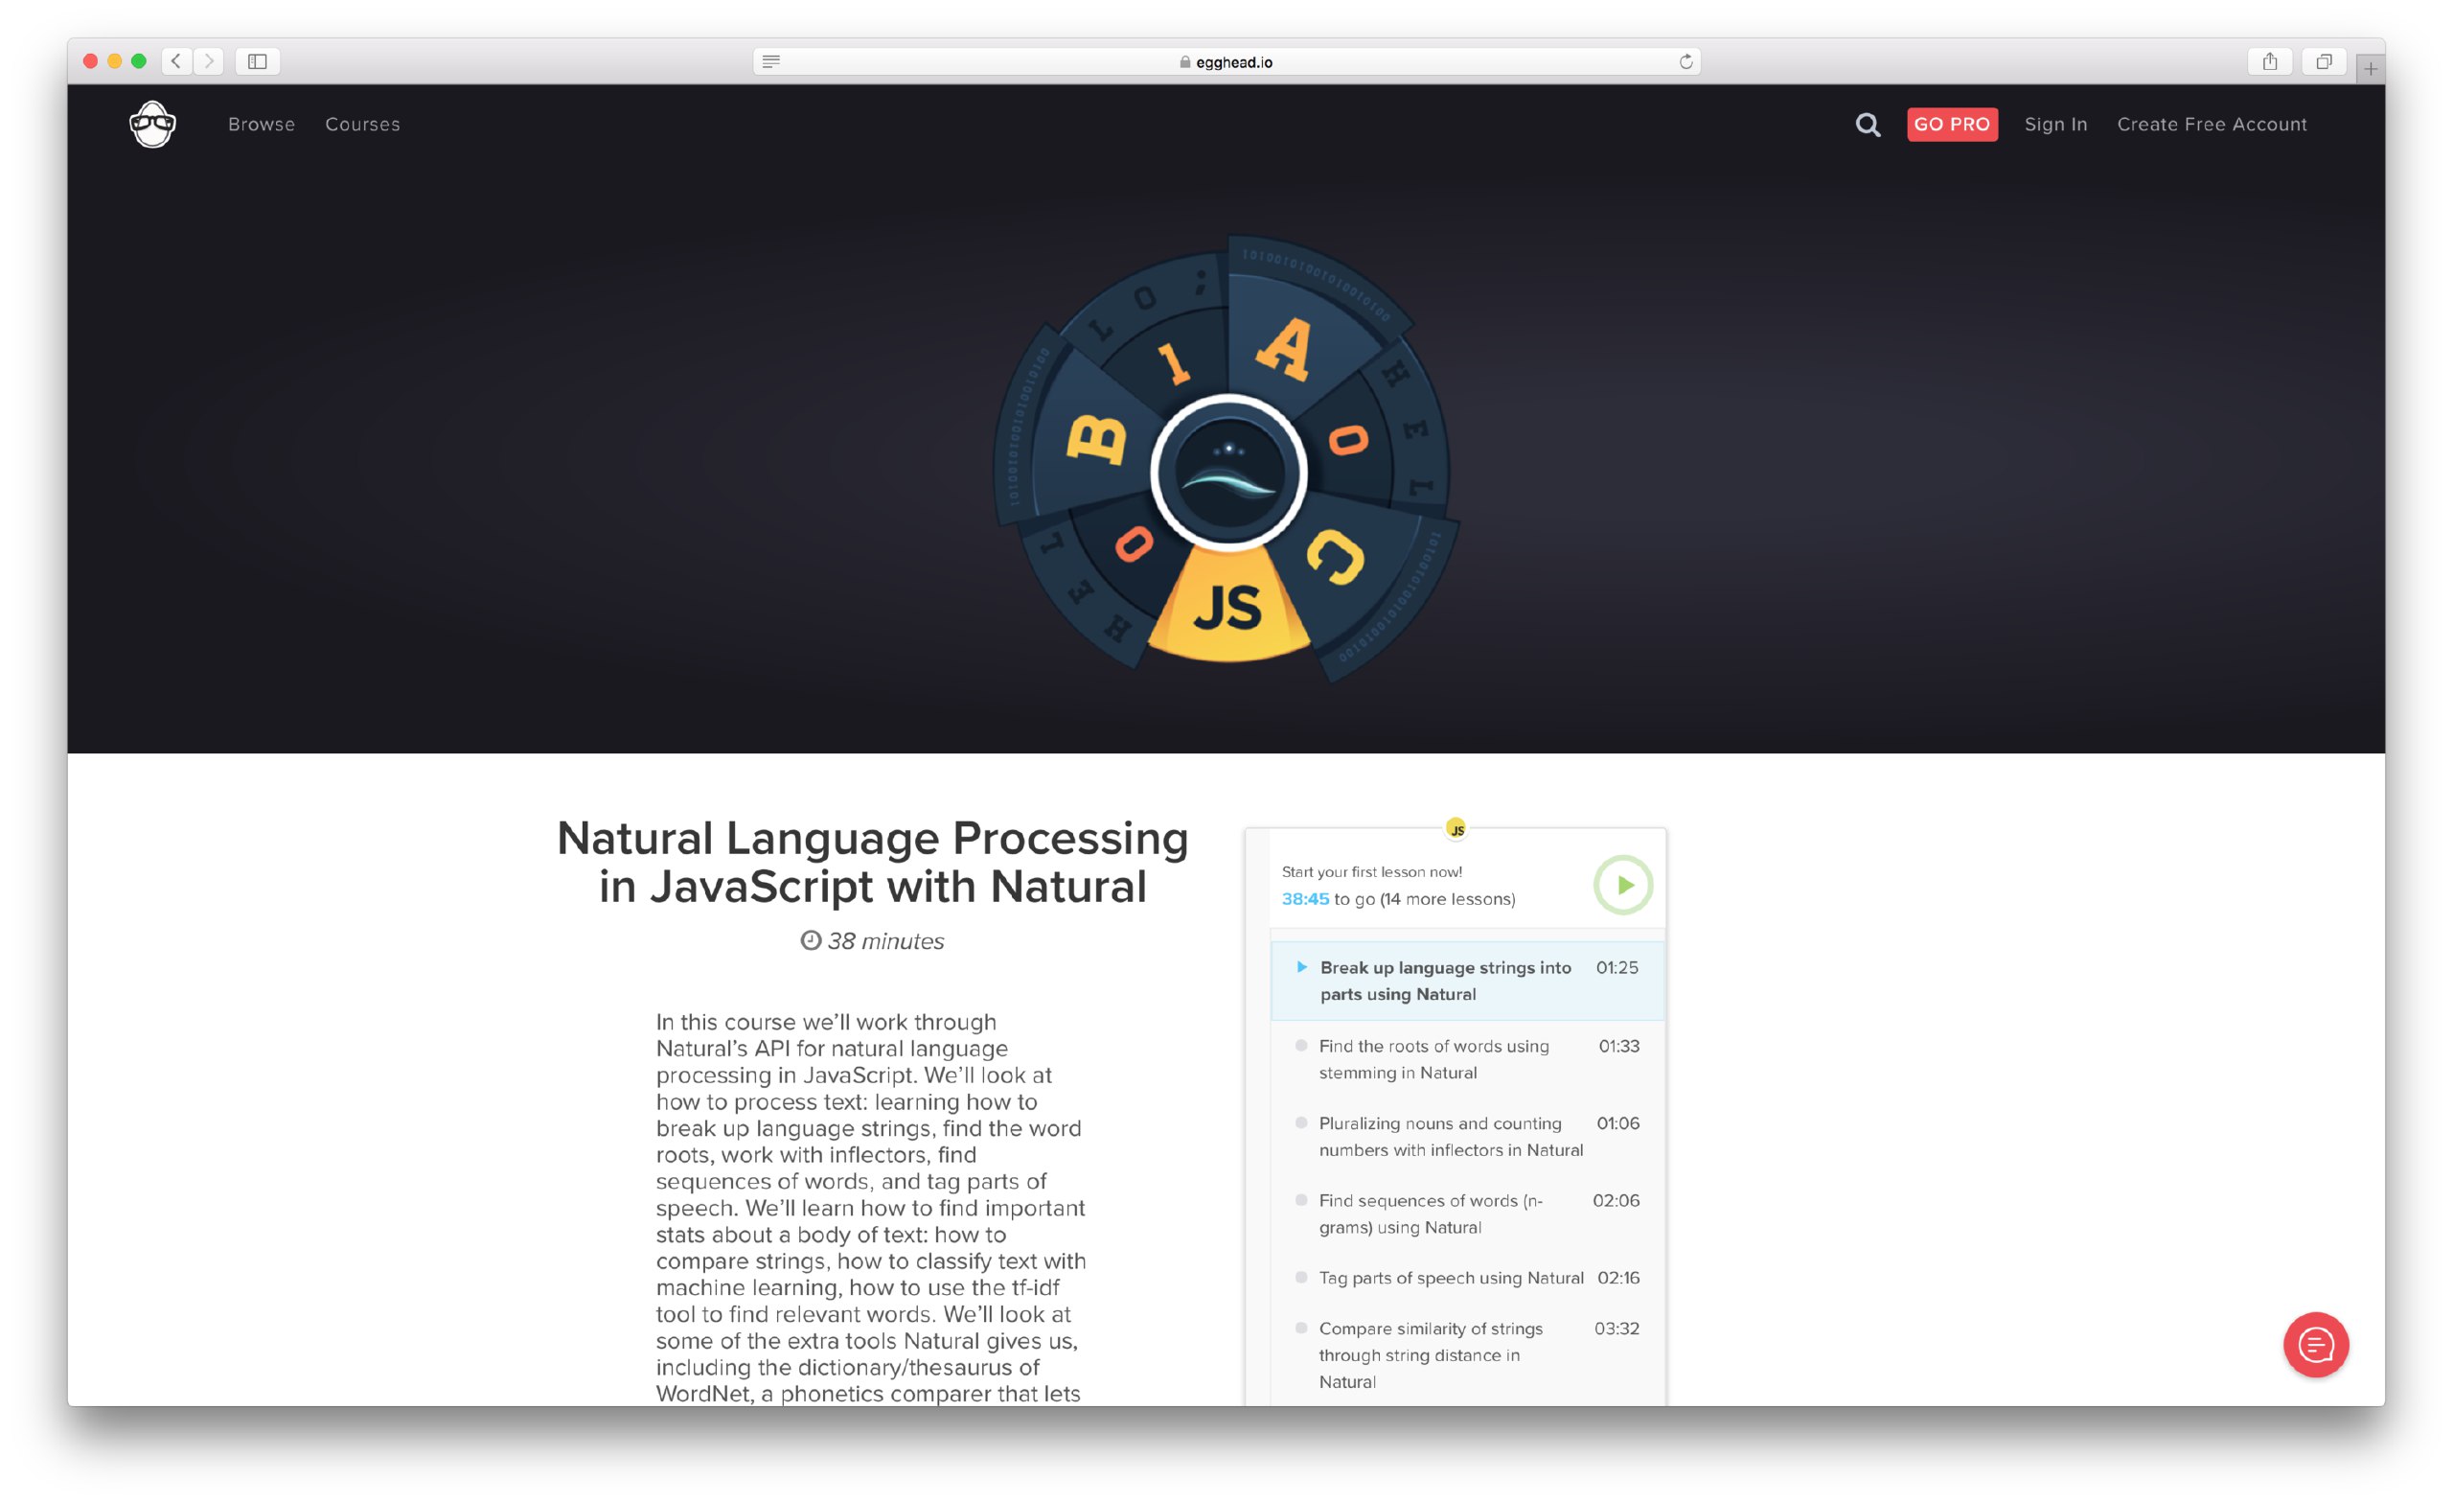Click the lock icon in address bar
Image resolution: width=2453 pixels, height=1503 pixels.
[x=1184, y=61]
